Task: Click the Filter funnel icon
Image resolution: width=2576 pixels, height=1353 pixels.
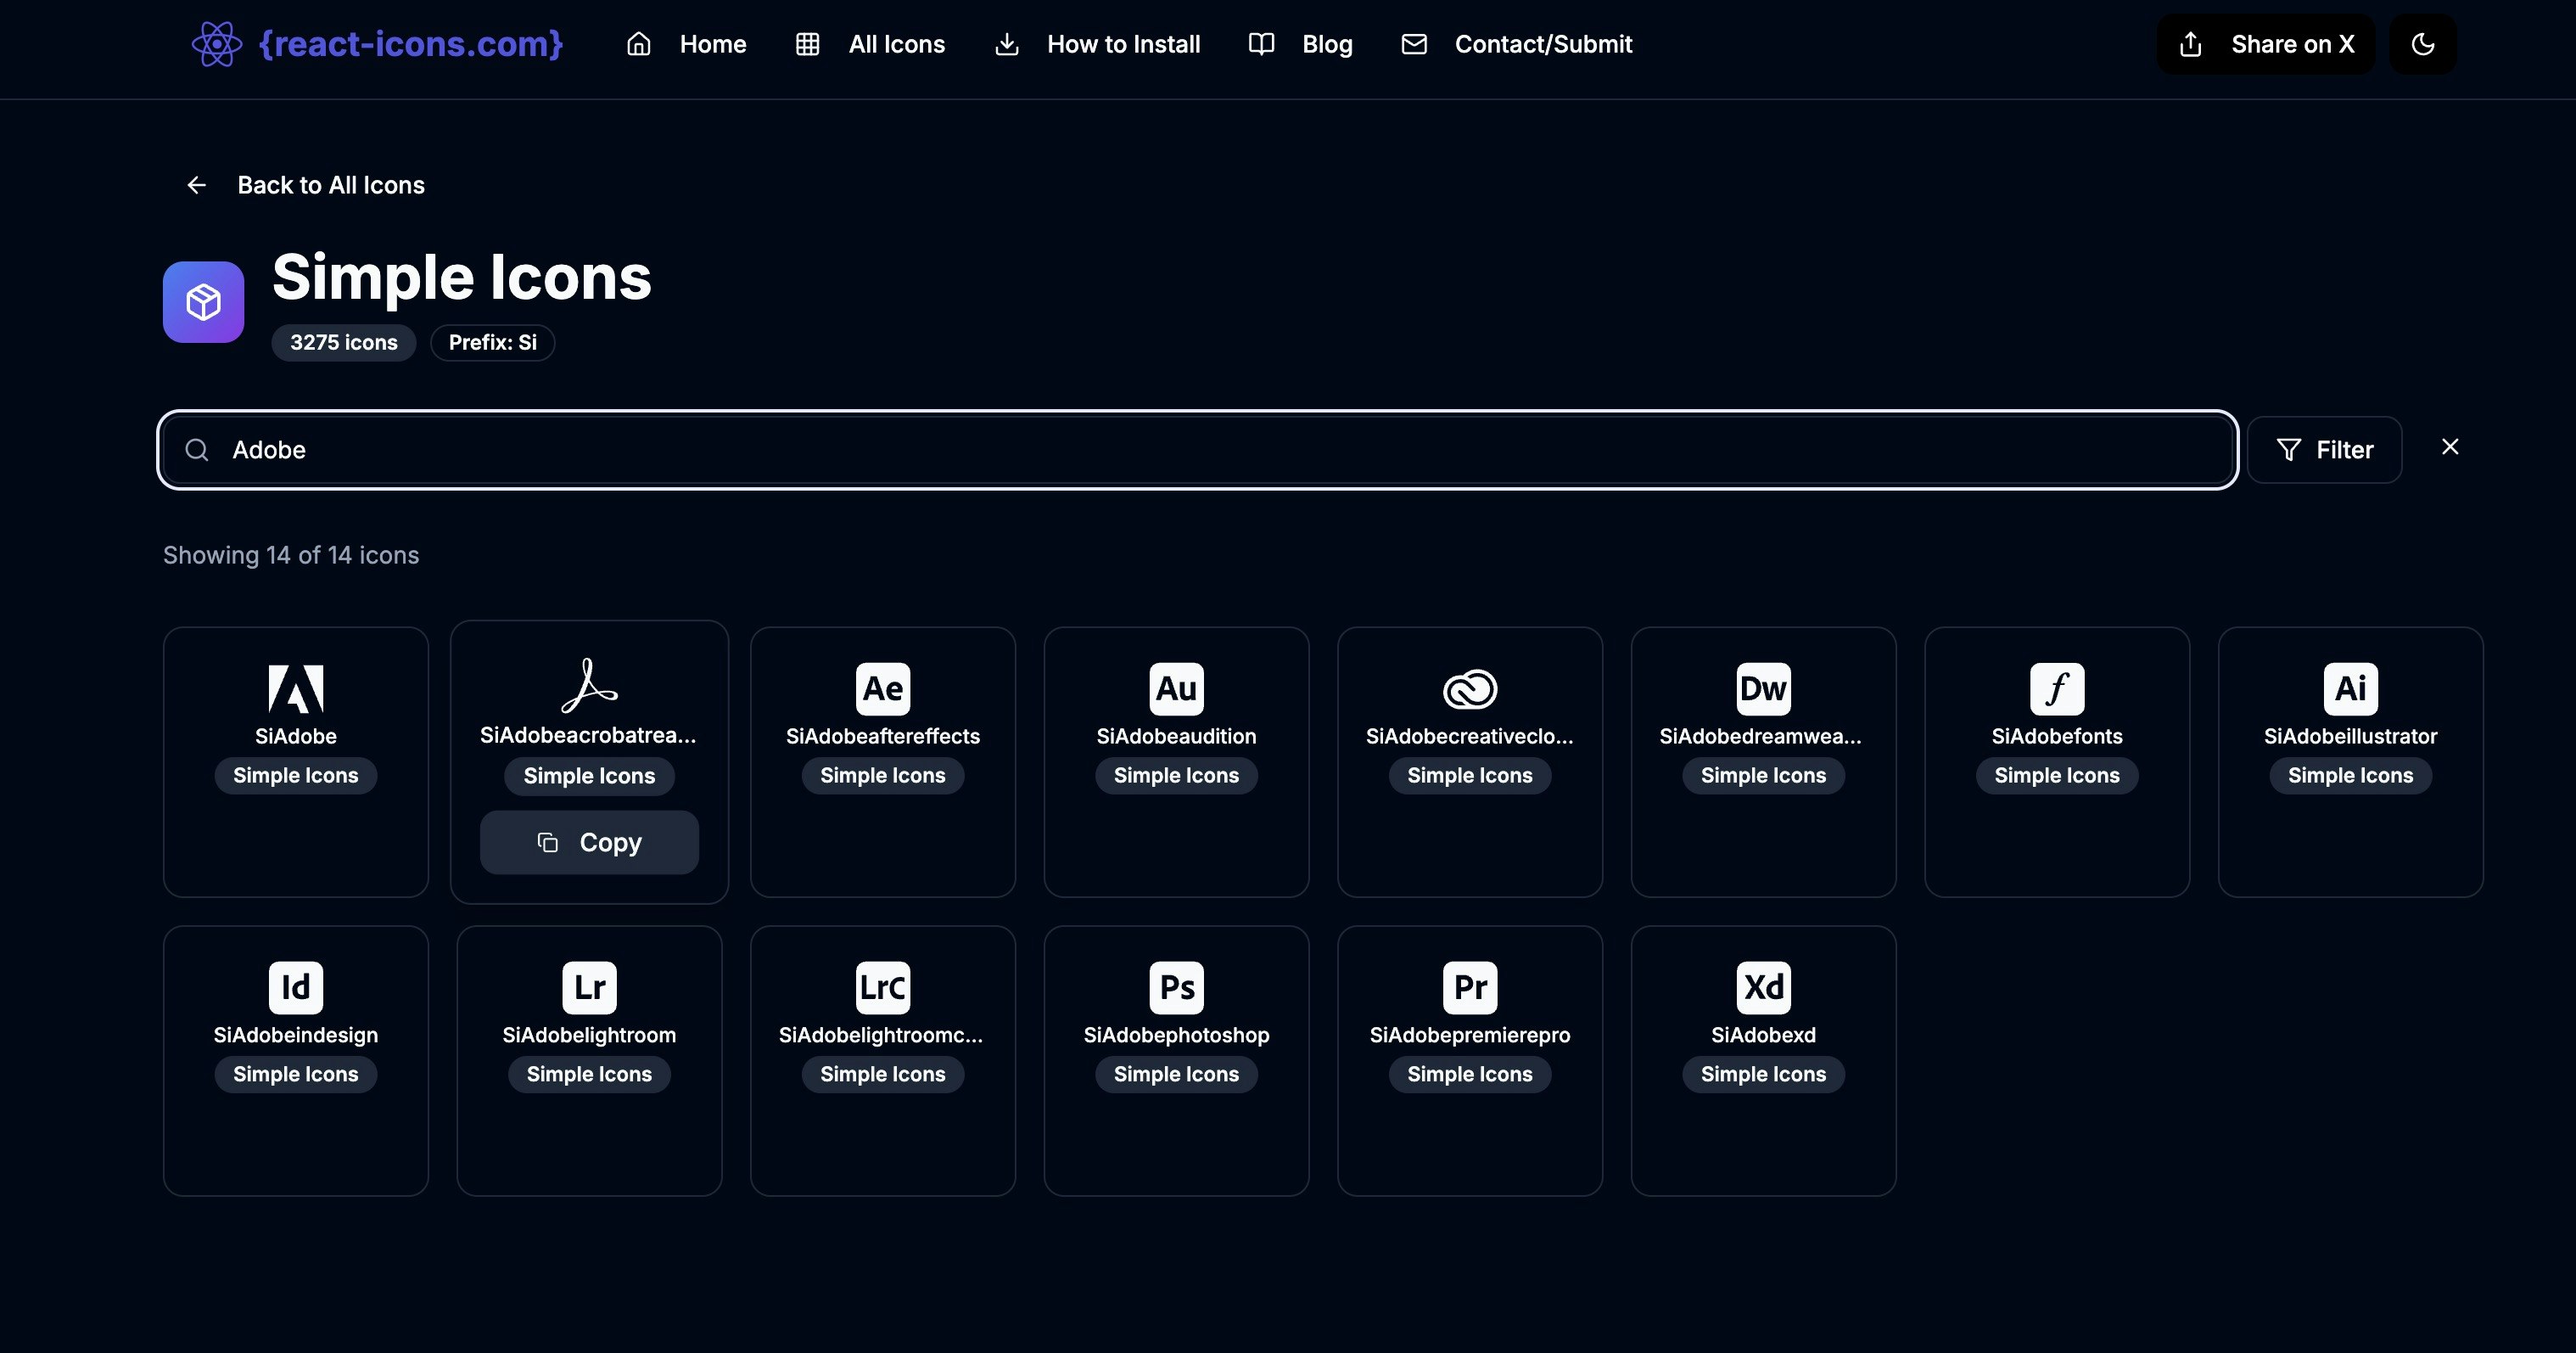Action: 2289,451
